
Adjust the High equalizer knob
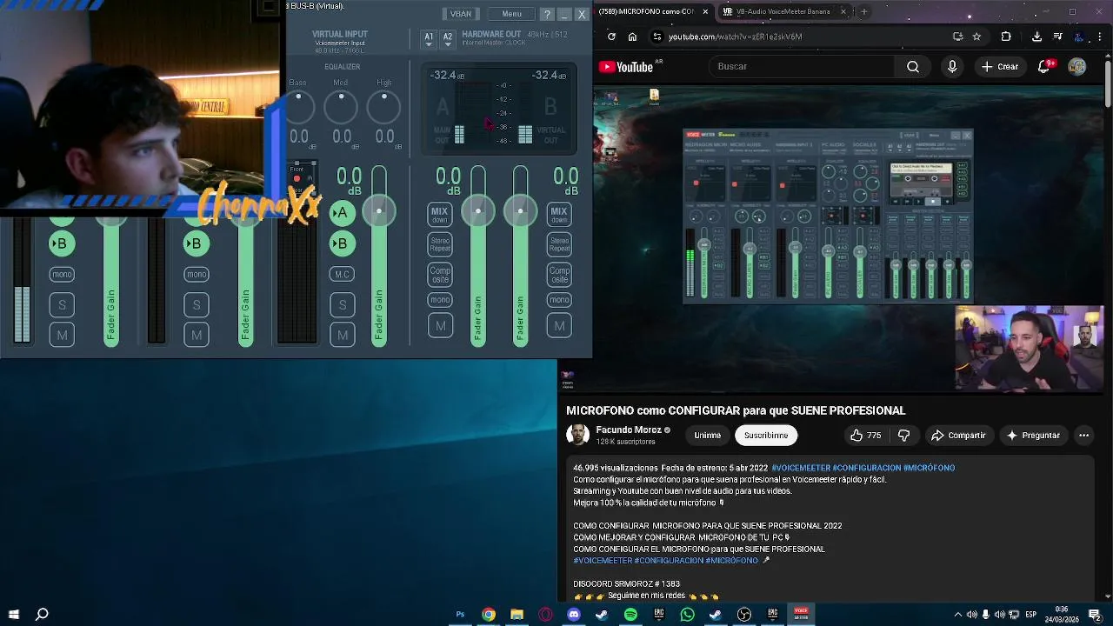click(383, 107)
